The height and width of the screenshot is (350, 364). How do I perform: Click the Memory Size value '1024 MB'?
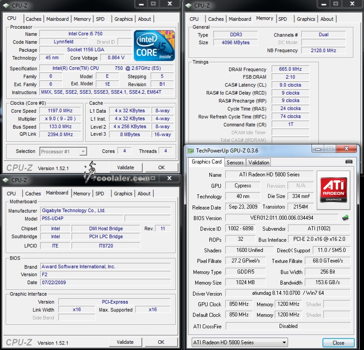pyautogui.click(x=245, y=282)
